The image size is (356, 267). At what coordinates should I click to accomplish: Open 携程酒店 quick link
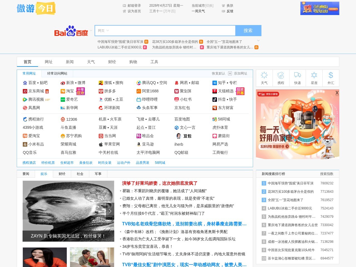[x=29, y=163]
